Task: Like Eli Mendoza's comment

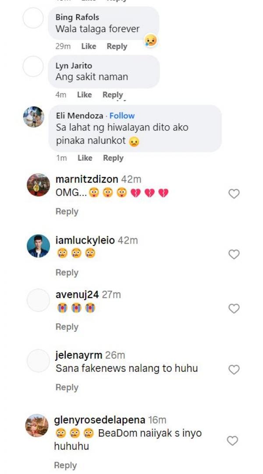Action: [x=85, y=158]
